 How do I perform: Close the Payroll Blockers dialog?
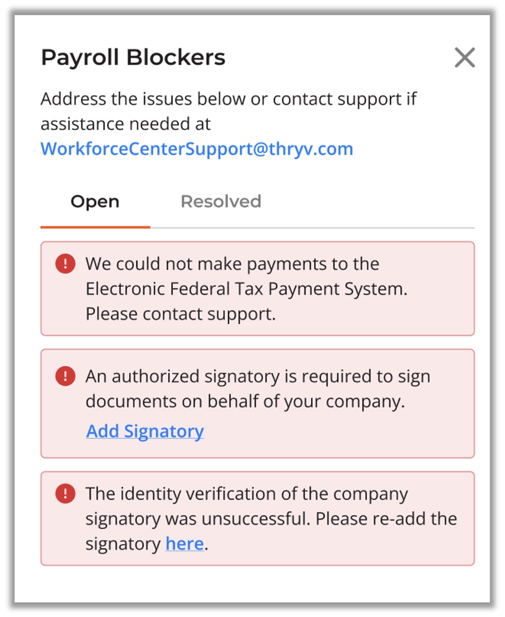465,58
